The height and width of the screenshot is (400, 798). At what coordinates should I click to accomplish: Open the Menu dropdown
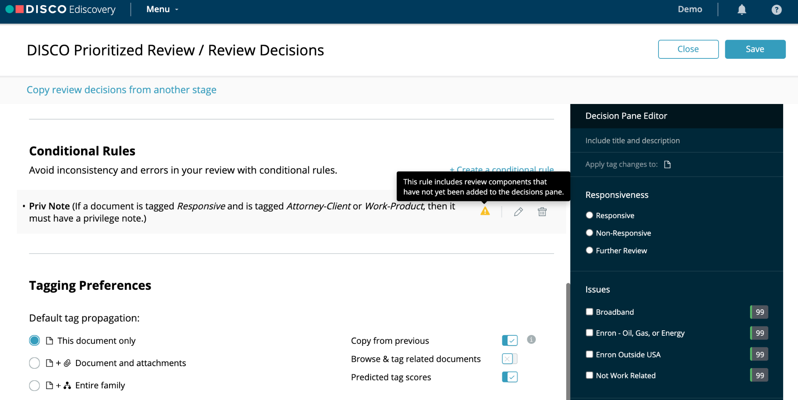[x=162, y=9]
